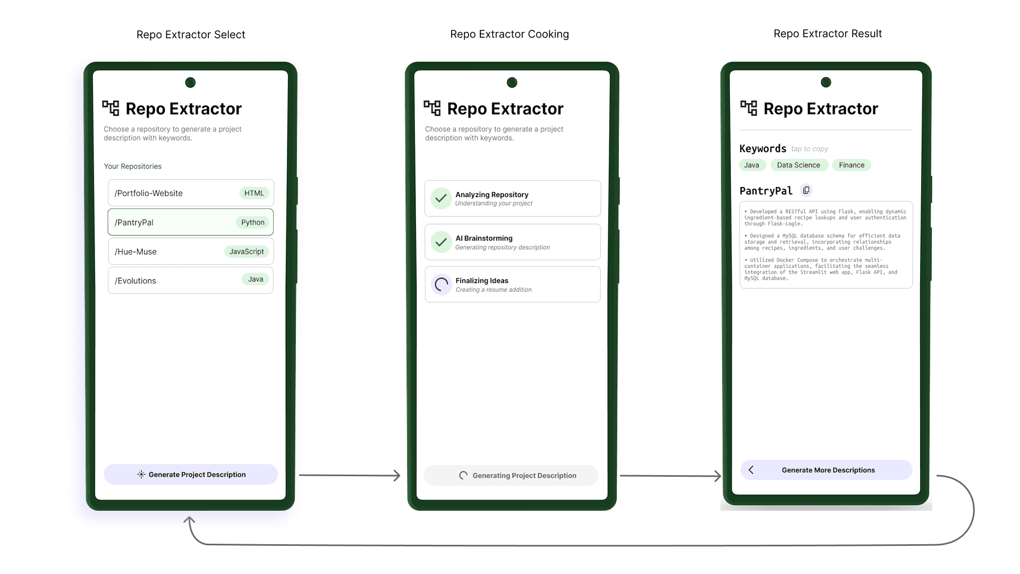Image resolution: width=1020 pixels, height=574 pixels.
Task: Click the PantryPal description text box
Action: [x=826, y=244]
